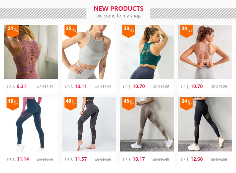Screen dimensions: 236x173
Task: Open the navy blue leggings product image
Action: (x=31, y=124)
